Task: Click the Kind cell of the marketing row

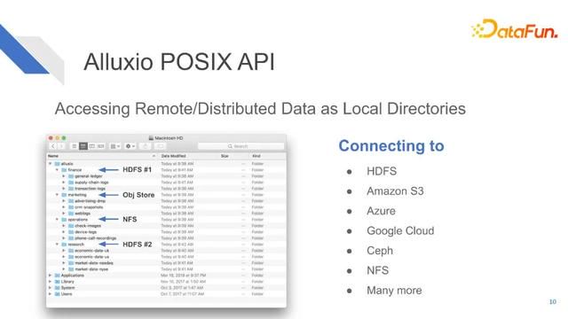Action: tap(257, 195)
